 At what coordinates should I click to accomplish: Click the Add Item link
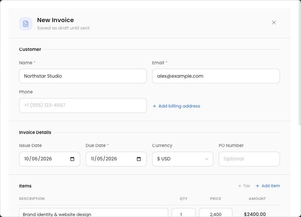pos(268,186)
